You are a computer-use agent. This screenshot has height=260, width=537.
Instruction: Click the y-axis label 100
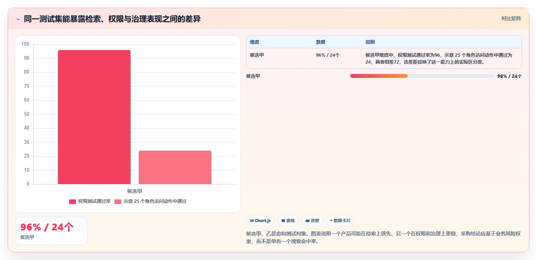pos(25,44)
